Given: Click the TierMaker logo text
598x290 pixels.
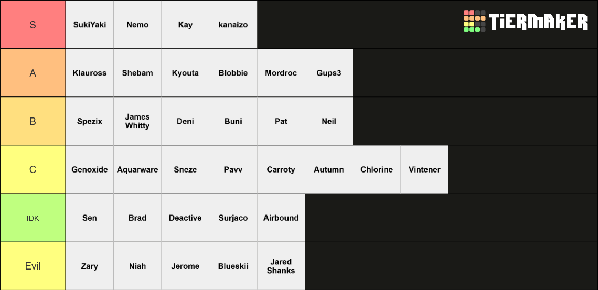Looking at the screenshot, I should pos(538,22).
